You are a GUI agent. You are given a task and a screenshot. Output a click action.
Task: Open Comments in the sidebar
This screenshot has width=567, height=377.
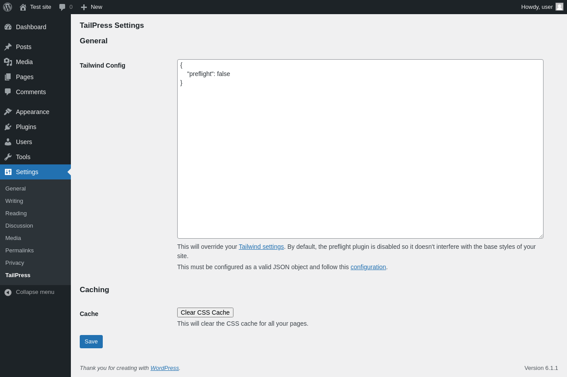point(35,92)
